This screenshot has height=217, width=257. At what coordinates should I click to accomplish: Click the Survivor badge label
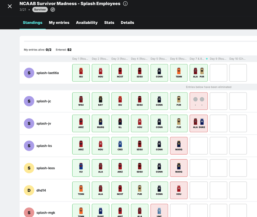point(40,10)
